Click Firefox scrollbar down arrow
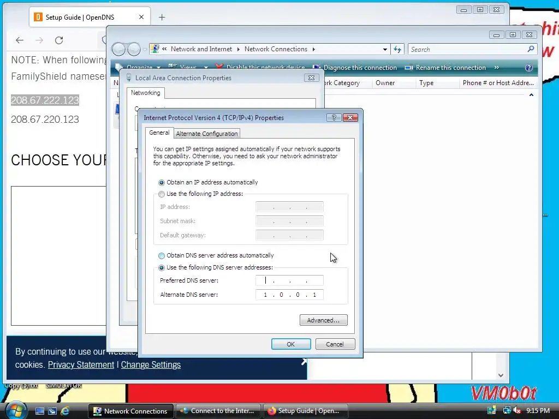 tap(501, 375)
